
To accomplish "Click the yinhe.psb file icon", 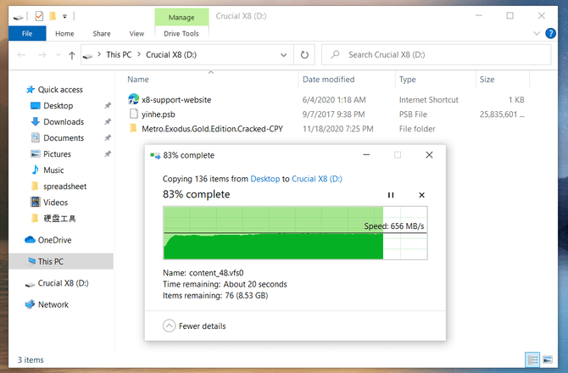I will [x=134, y=114].
